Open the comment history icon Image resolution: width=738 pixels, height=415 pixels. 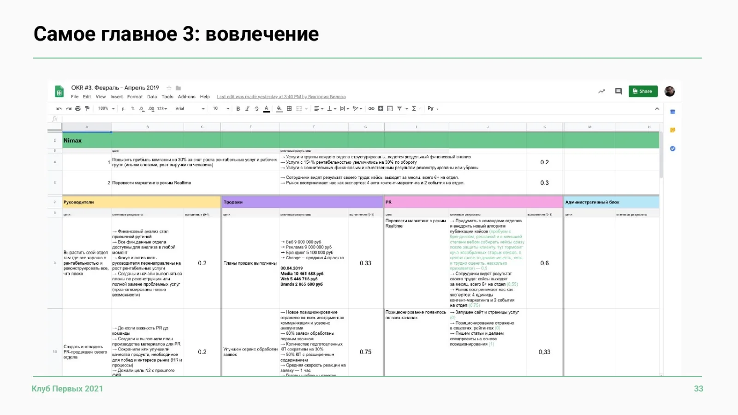[619, 91]
